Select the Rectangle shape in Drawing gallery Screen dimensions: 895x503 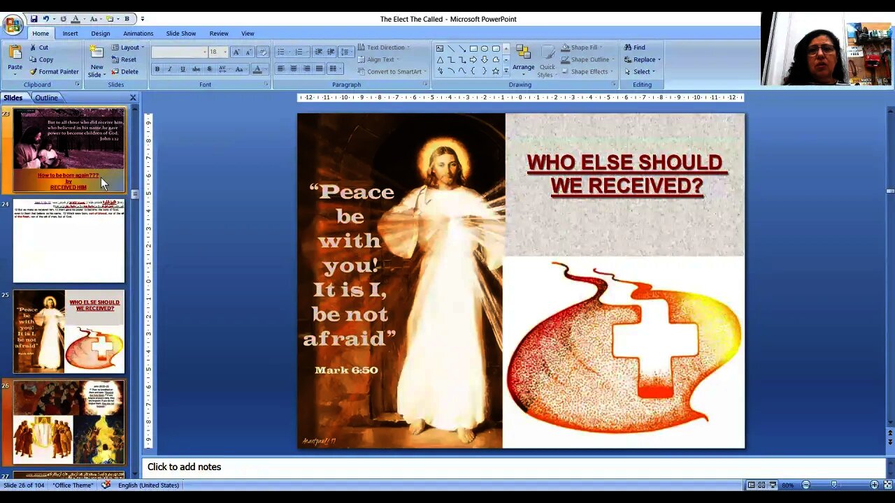[473, 48]
